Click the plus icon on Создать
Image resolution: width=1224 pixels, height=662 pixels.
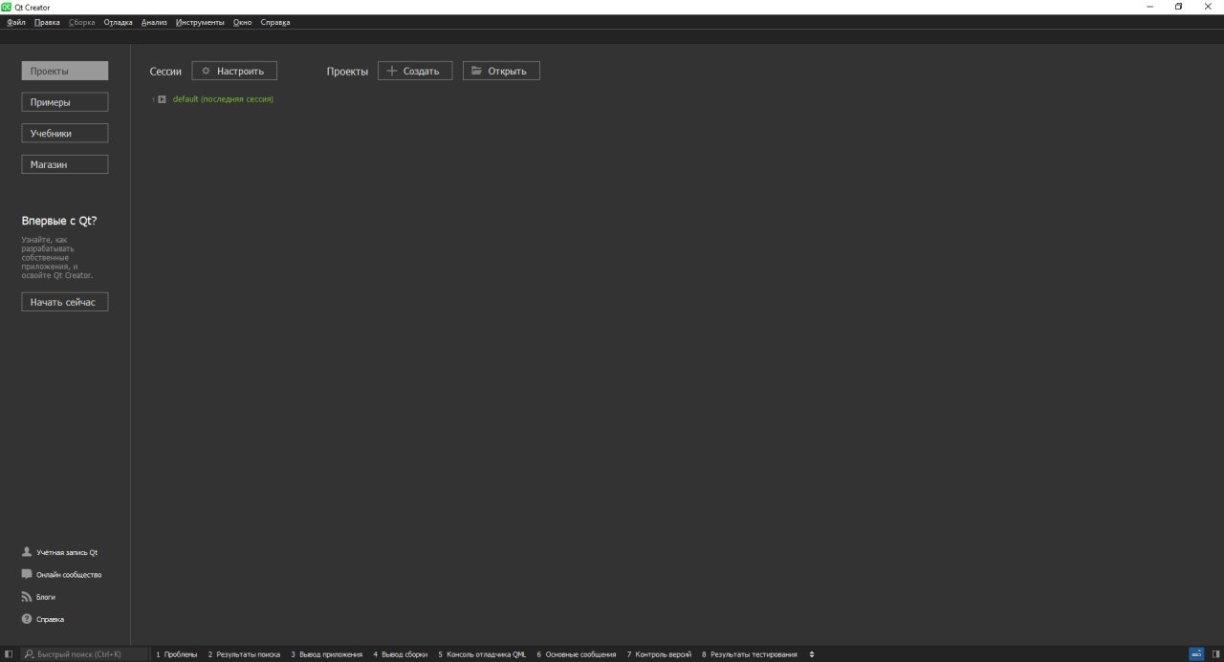(391, 71)
